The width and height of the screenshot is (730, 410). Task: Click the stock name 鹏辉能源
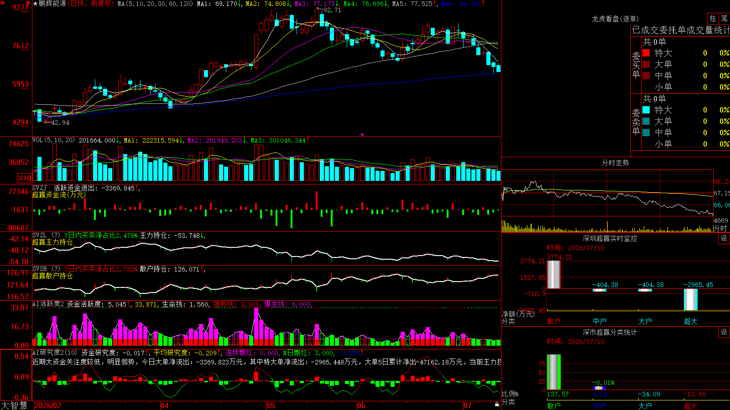click(x=52, y=4)
